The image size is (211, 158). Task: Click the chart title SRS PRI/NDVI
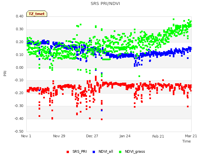coord(105,4)
